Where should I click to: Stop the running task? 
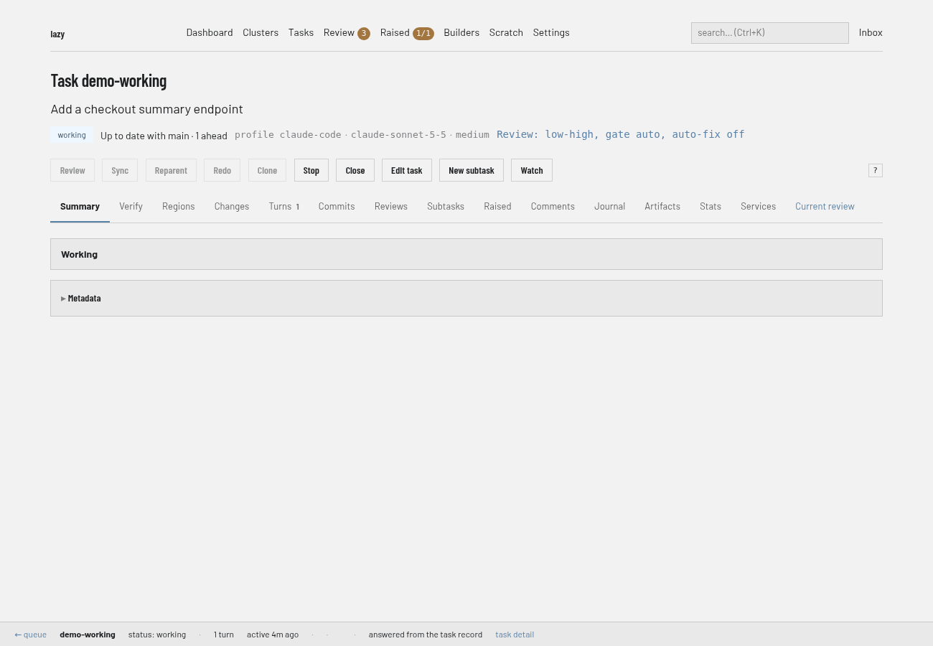pyautogui.click(x=311, y=170)
